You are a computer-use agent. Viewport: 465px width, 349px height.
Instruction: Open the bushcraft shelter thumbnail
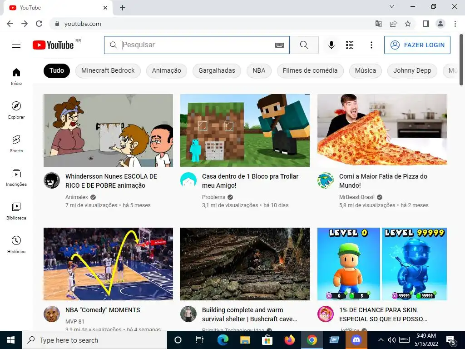click(x=245, y=264)
